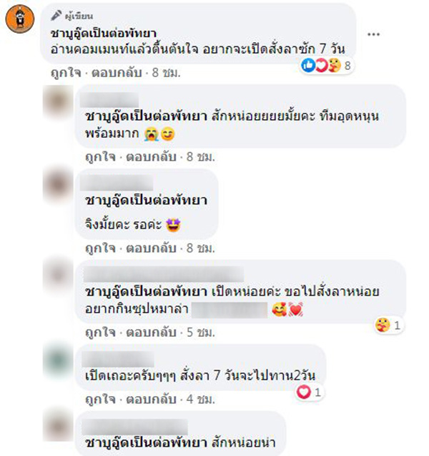Click the heart reaction with count 1

pyautogui.click(x=309, y=392)
